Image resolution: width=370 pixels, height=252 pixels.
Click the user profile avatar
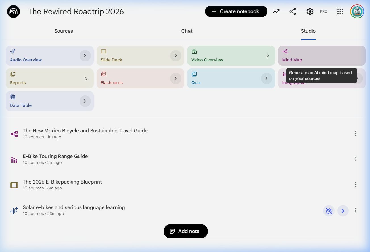pos(357,11)
